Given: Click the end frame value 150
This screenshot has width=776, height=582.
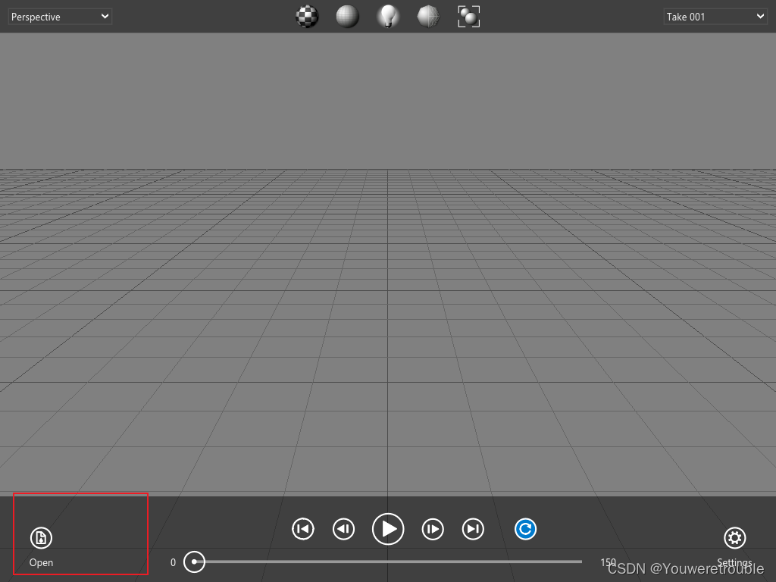Looking at the screenshot, I should point(609,562).
